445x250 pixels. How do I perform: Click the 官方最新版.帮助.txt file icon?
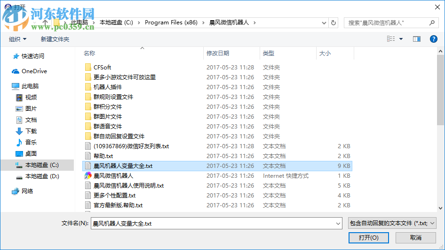click(x=88, y=205)
